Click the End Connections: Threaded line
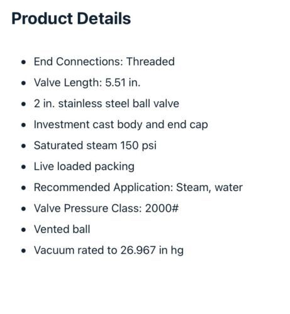The image size is (290, 314). tap(104, 62)
